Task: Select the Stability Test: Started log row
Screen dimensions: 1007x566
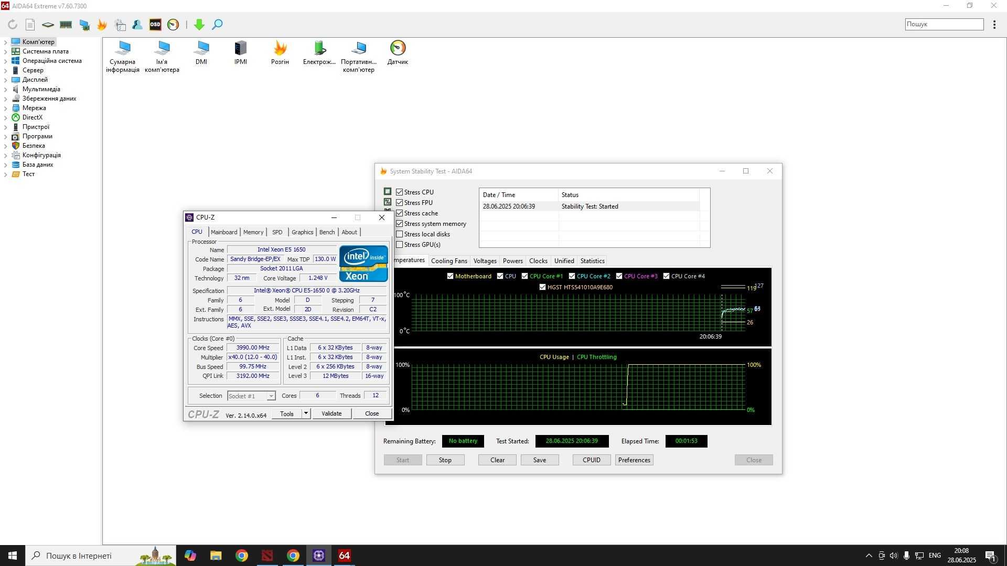Action: click(x=591, y=206)
